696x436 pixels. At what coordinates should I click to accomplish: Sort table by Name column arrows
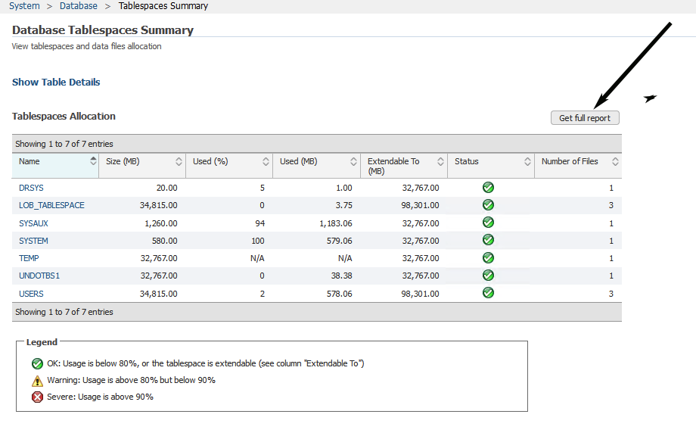click(93, 161)
